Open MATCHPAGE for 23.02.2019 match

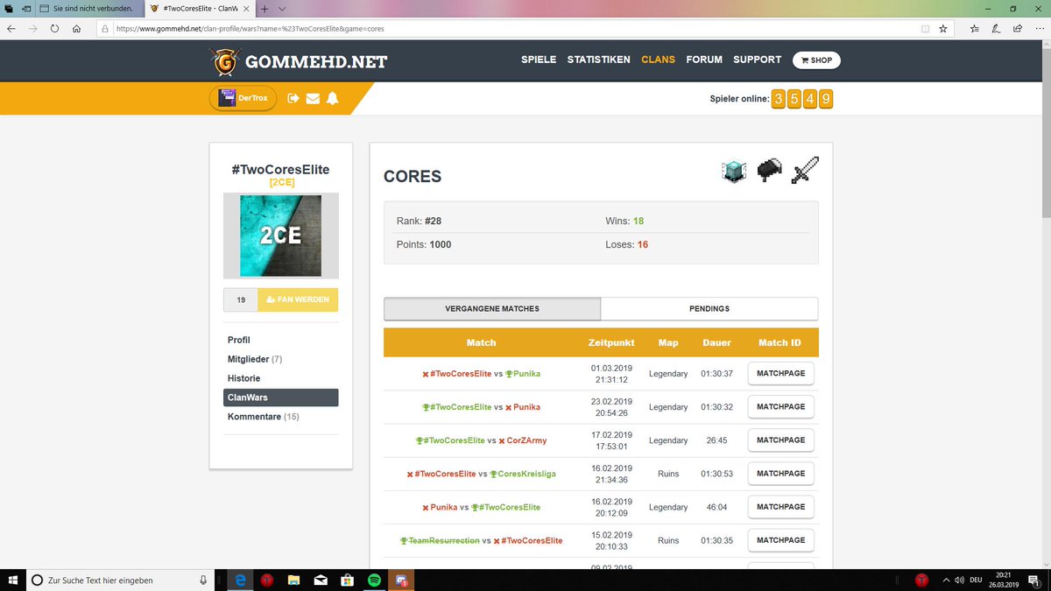780,407
